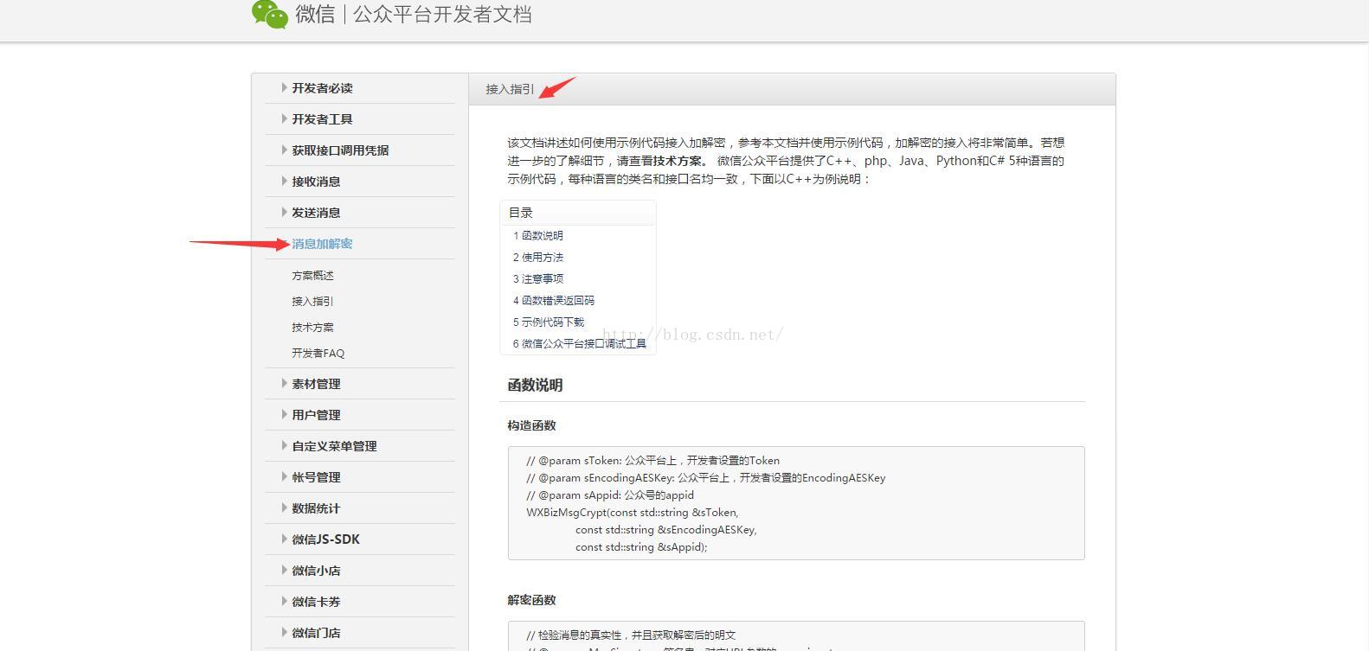Open the 发送消息 menu item
This screenshot has width=1369, height=651.
316,213
